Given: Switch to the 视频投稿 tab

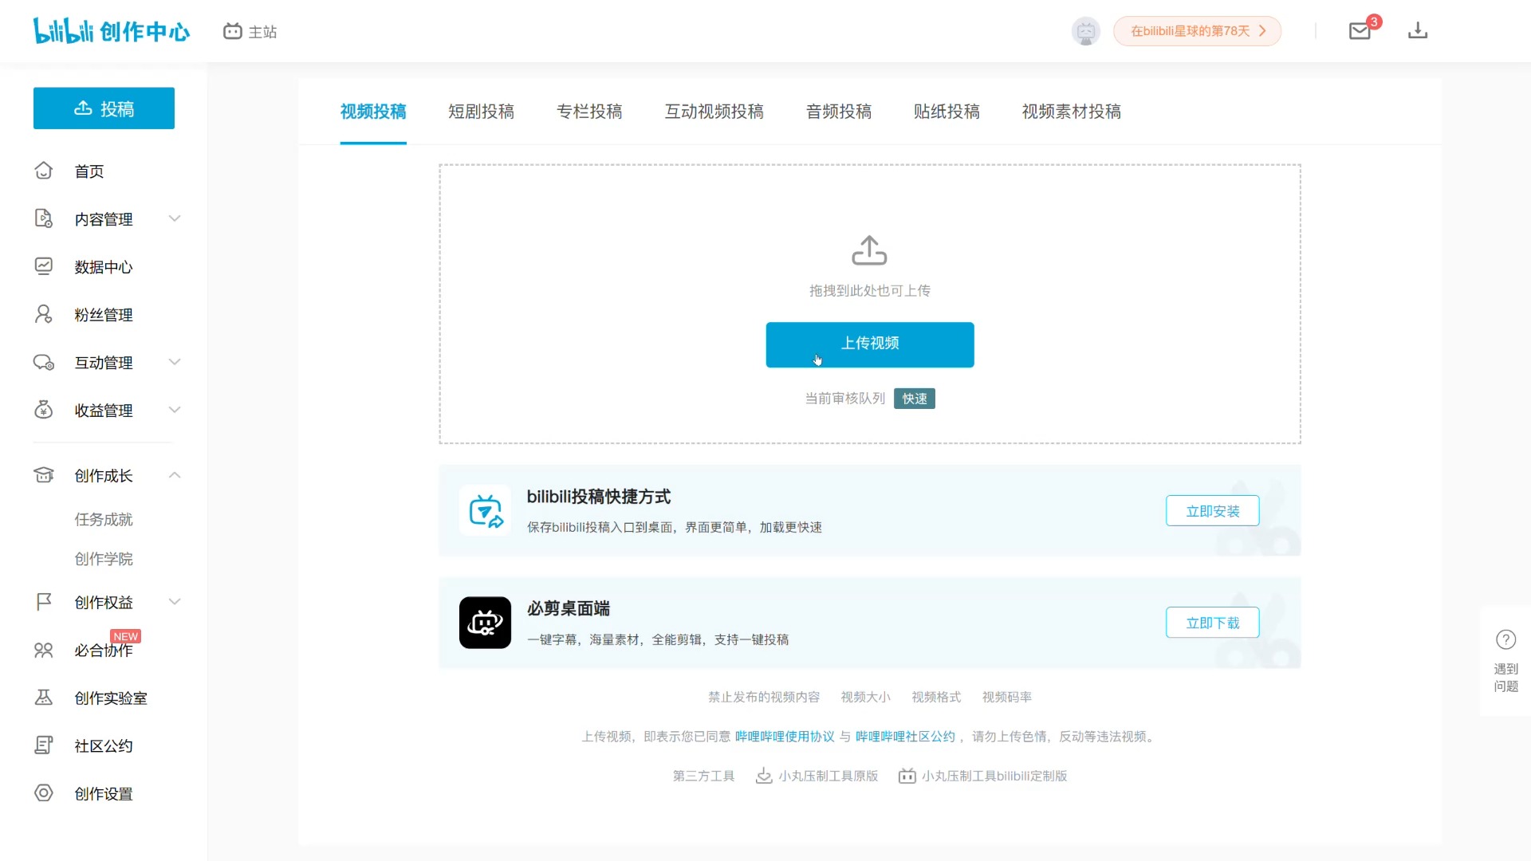Looking at the screenshot, I should (373, 112).
